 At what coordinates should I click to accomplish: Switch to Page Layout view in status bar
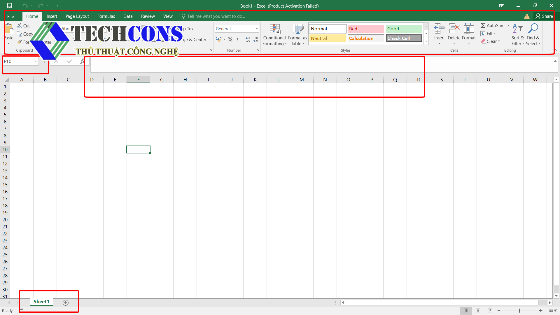478,311
